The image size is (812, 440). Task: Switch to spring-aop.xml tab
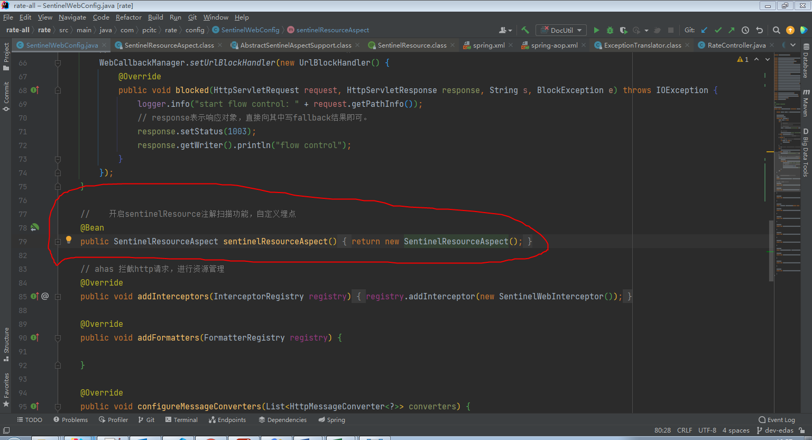click(x=554, y=45)
